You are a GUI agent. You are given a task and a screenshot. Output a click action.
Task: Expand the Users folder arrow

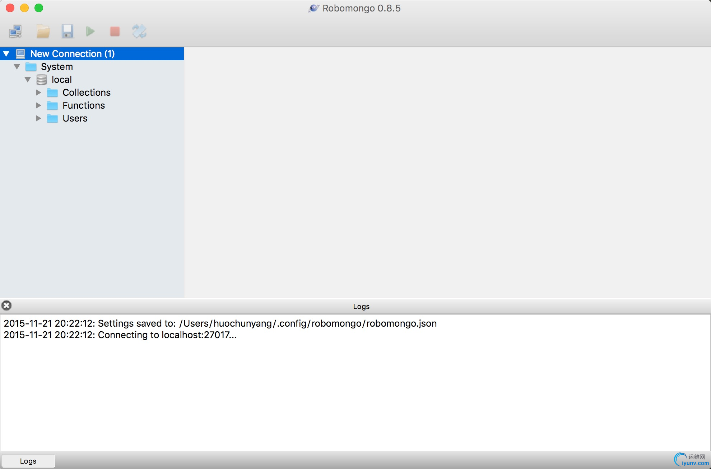(x=38, y=118)
